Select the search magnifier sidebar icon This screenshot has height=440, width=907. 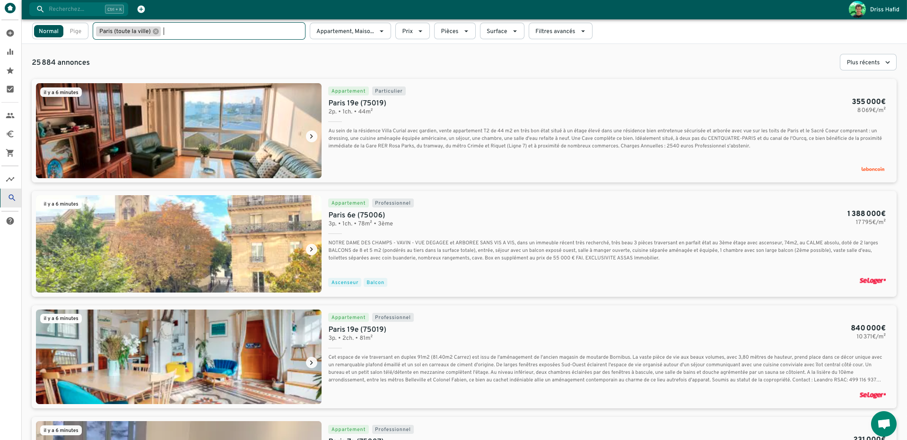(x=12, y=198)
